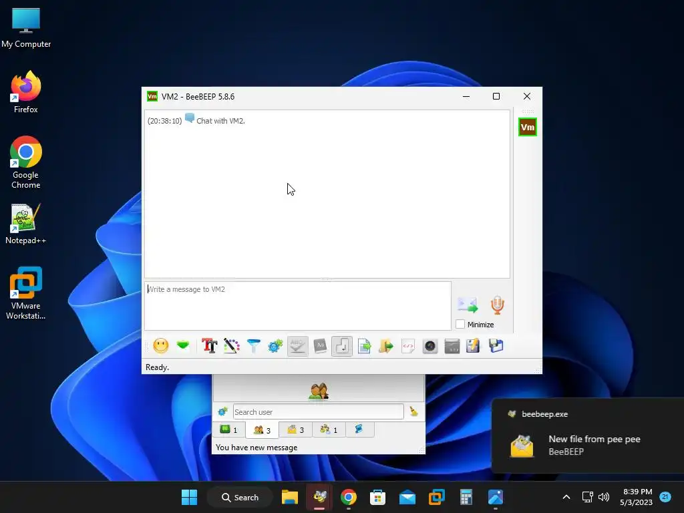Select the Firefox desktop shortcut
Viewport: 684px width, 513px height.
click(26, 92)
